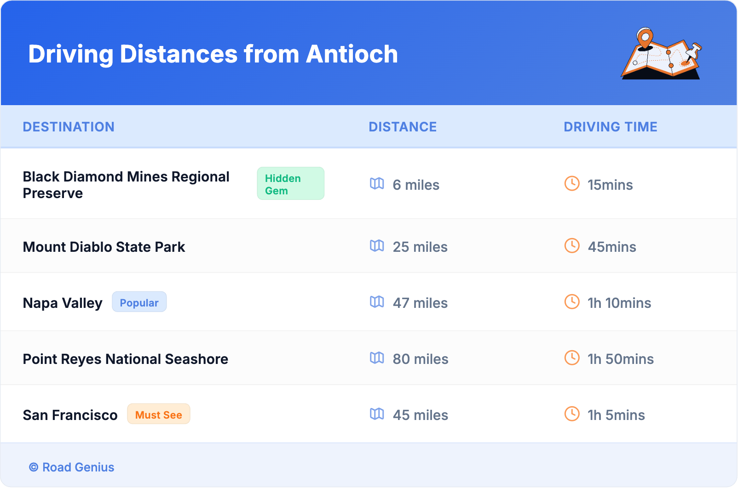
Task: Click the clock icon next to 15mins
Action: click(x=572, y=184)
